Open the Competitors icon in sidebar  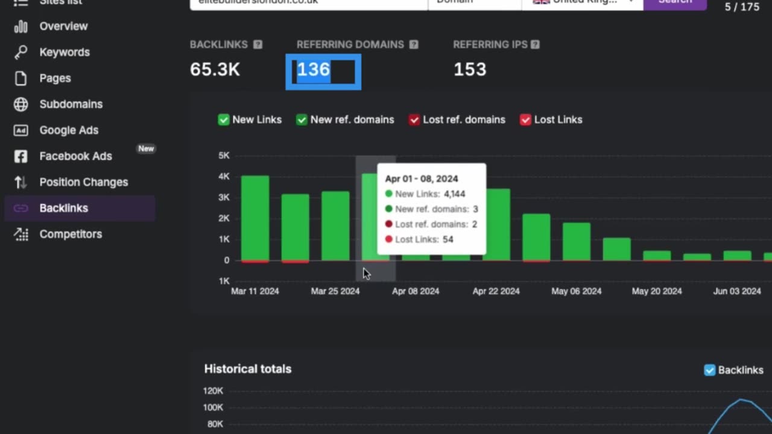coord(21,234)
